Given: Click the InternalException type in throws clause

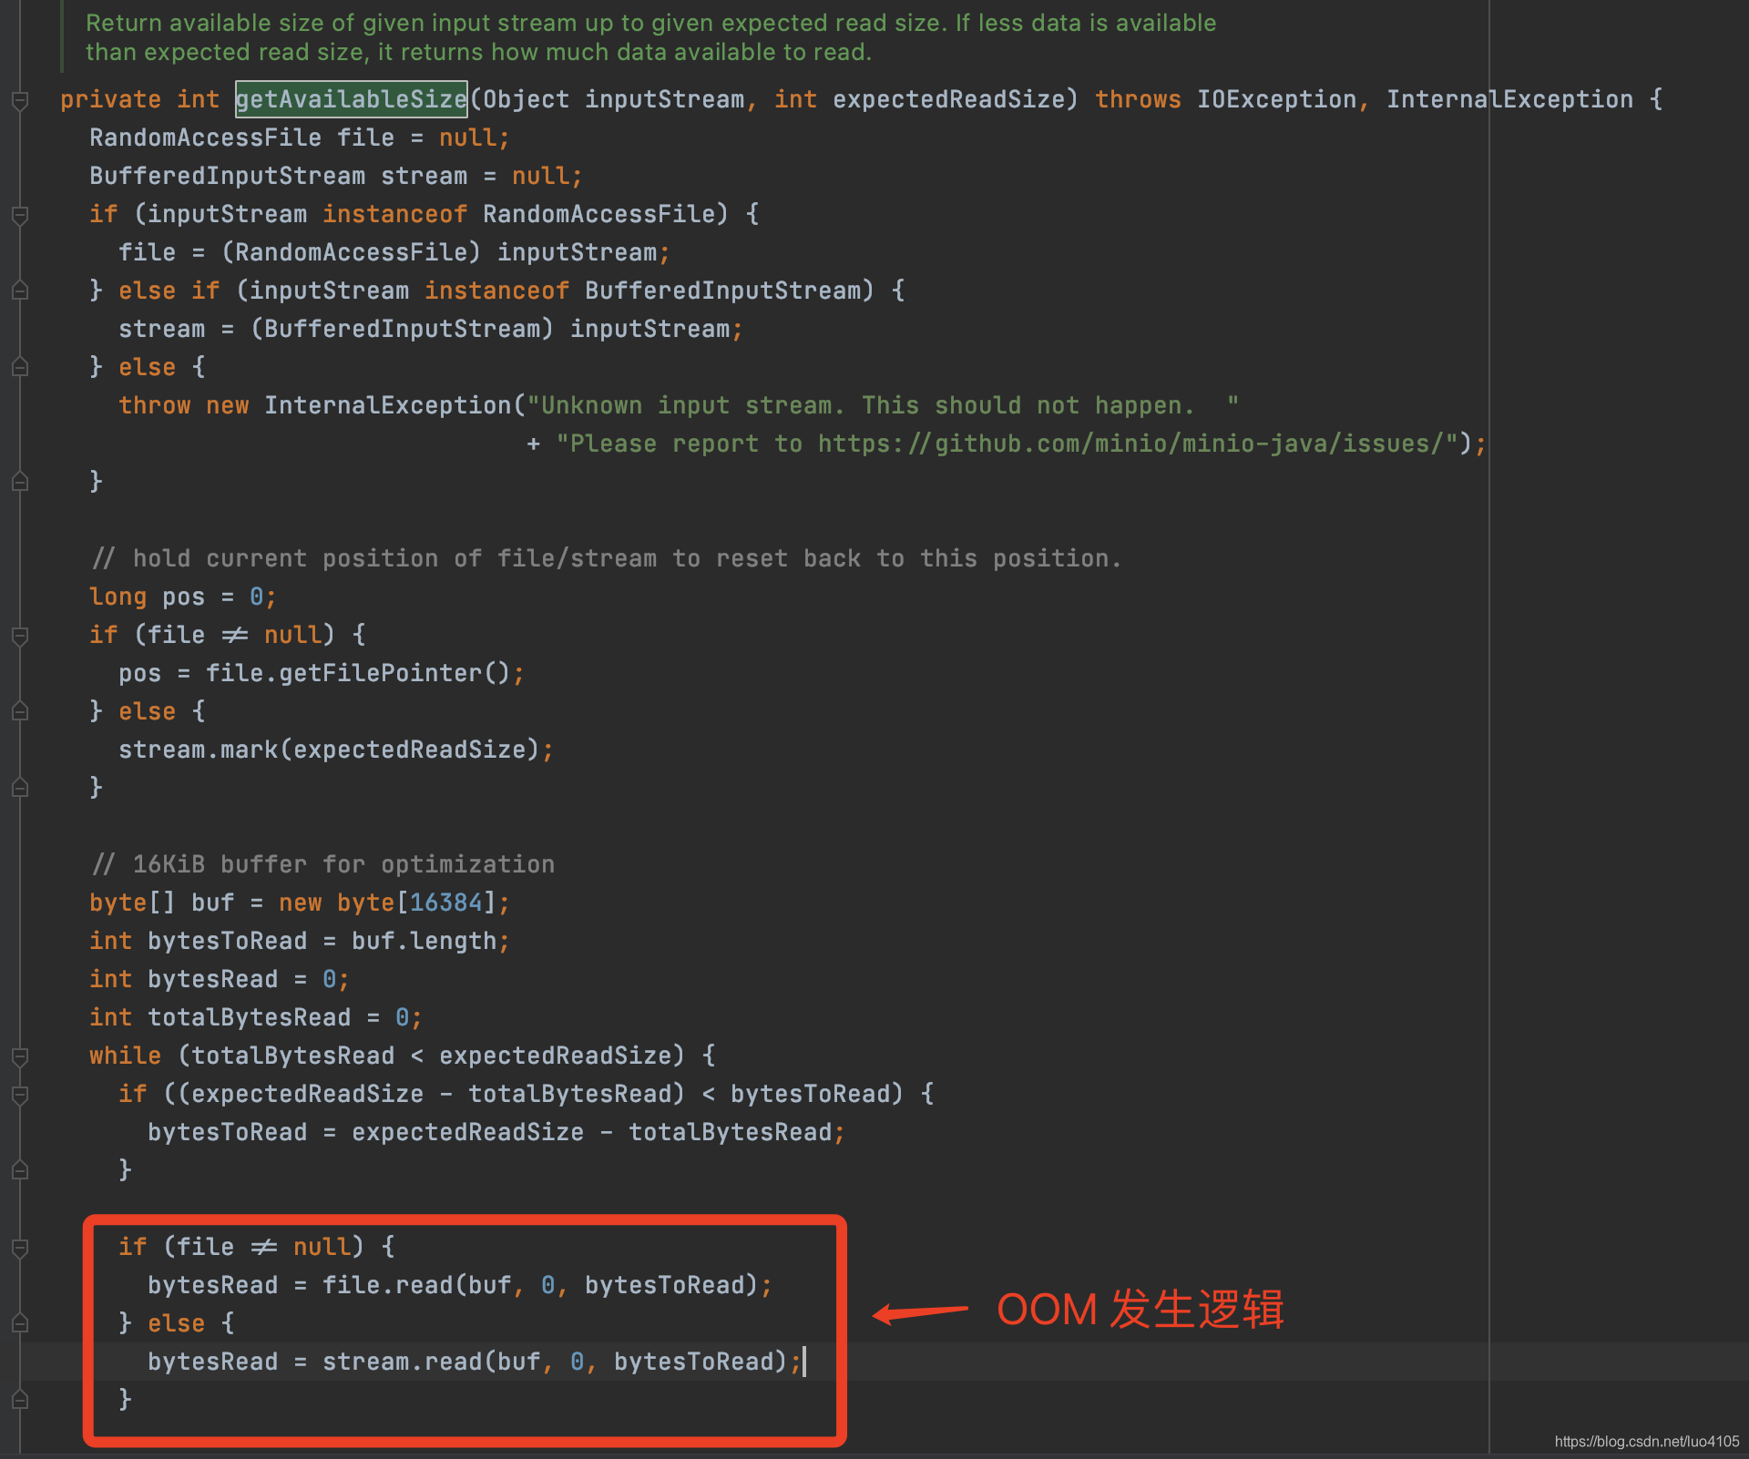Looking at the screenshot, I should (x=1509, y=99).
